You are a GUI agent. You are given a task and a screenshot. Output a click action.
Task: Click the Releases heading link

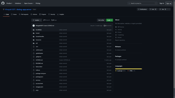118,47
